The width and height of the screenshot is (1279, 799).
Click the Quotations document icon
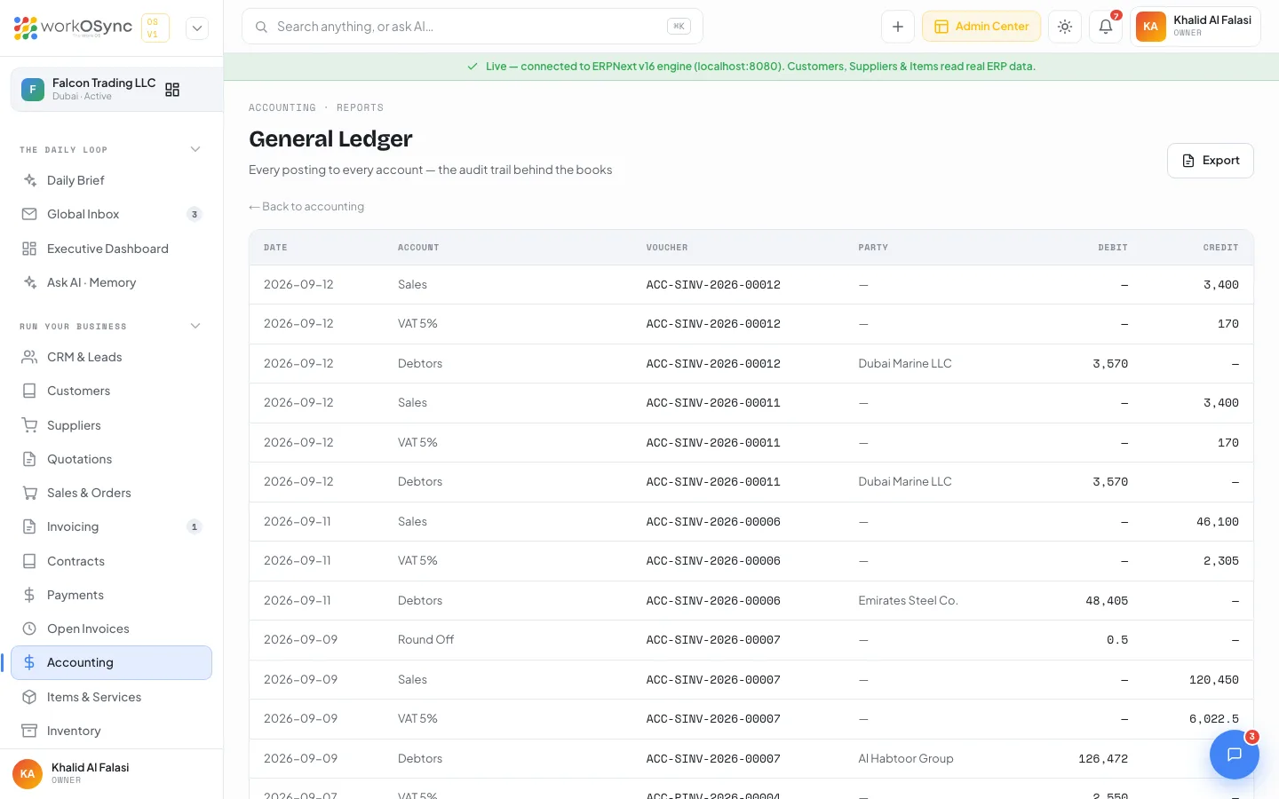coord(29,459)
